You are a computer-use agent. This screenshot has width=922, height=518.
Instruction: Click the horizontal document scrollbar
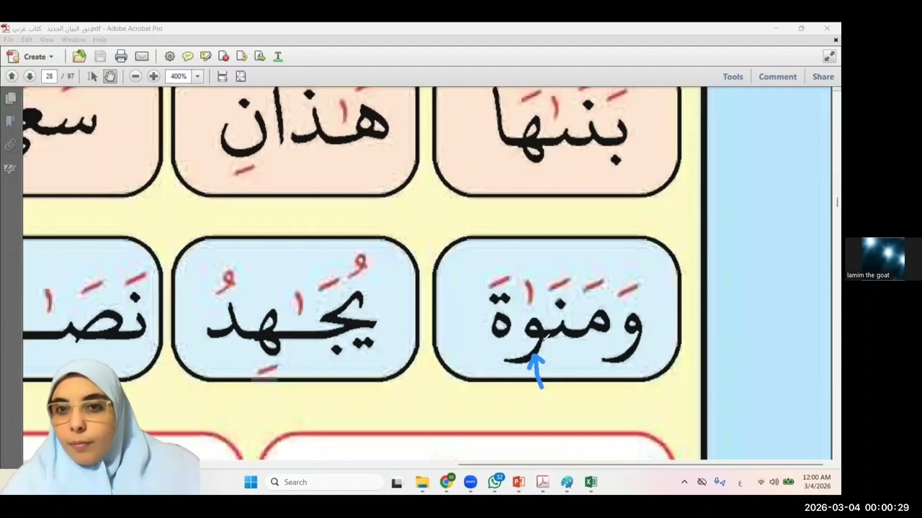(640, 464)
